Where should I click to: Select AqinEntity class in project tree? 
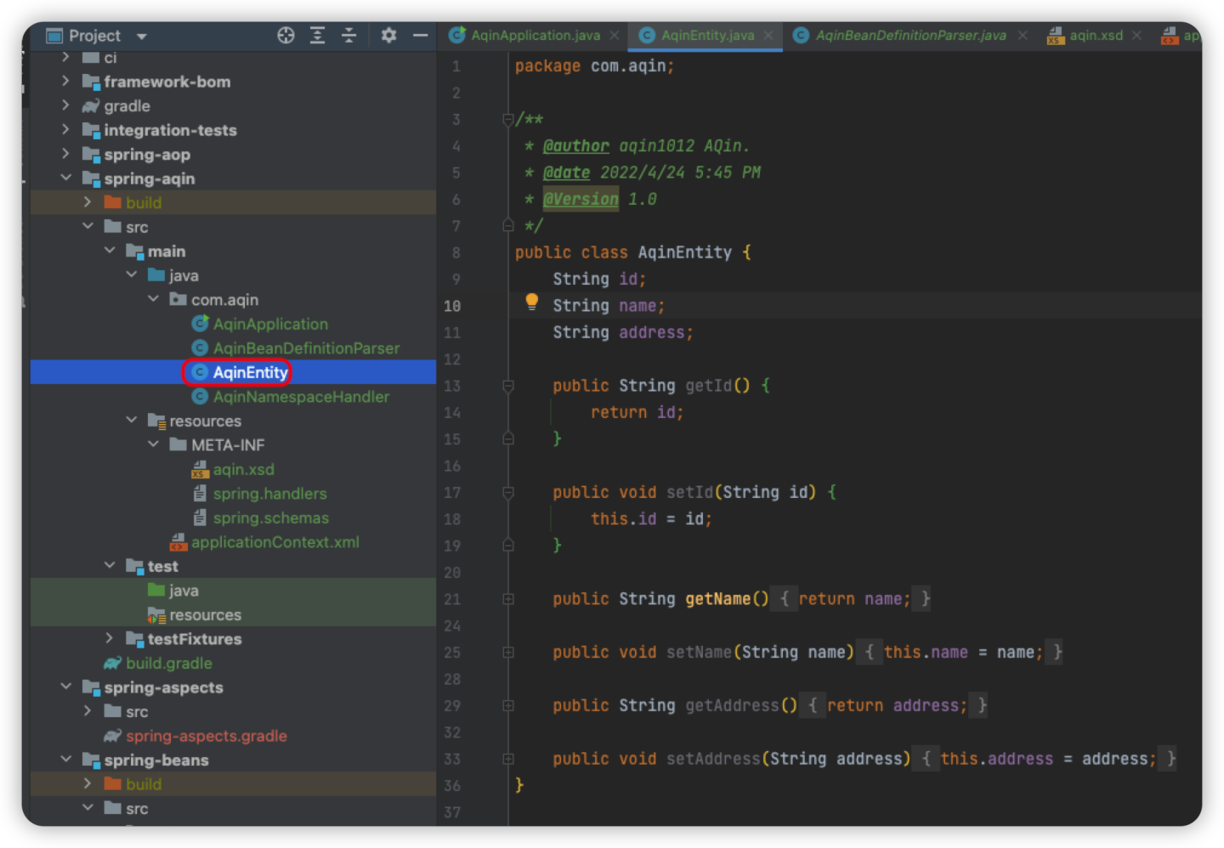pyautogui.click(x=250, y=372)
